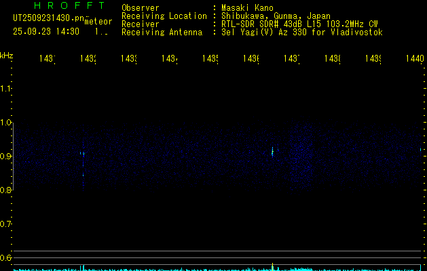Click the tall yellow peak in the bottom power graph
Viewport: 427px width, 271px height.
[272, 267]
